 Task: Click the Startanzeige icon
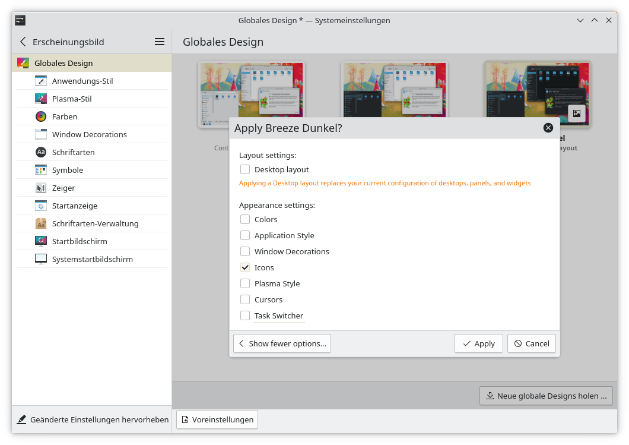[41, 206]
